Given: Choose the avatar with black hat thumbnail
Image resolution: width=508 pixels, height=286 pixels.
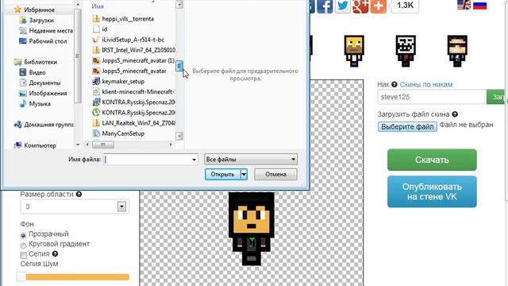Looking at the screenshot, I should (457, 51).
